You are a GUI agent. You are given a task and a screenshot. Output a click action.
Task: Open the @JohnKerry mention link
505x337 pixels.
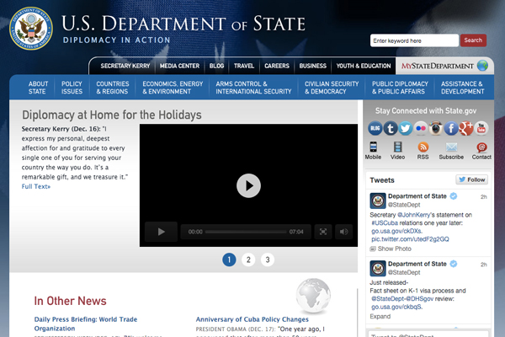414,215
